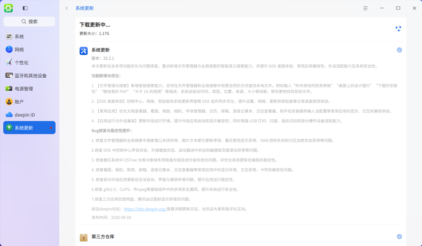
Task: Click the 电源管理 battery icon
Action: [x=9, y=89]
